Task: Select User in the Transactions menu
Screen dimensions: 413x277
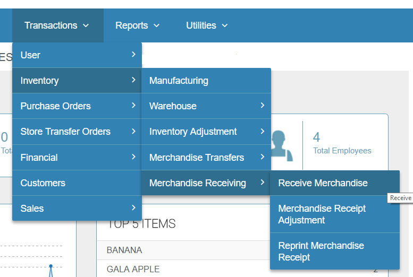Action: 77,55
